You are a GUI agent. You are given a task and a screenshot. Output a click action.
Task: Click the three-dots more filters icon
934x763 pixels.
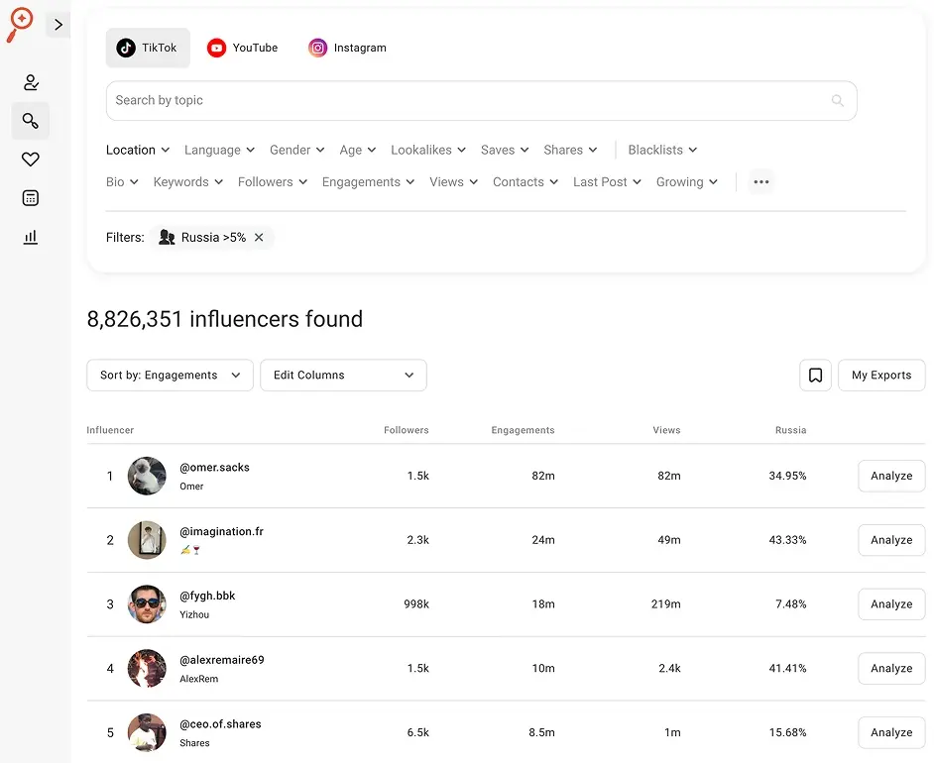click(761, 182)
